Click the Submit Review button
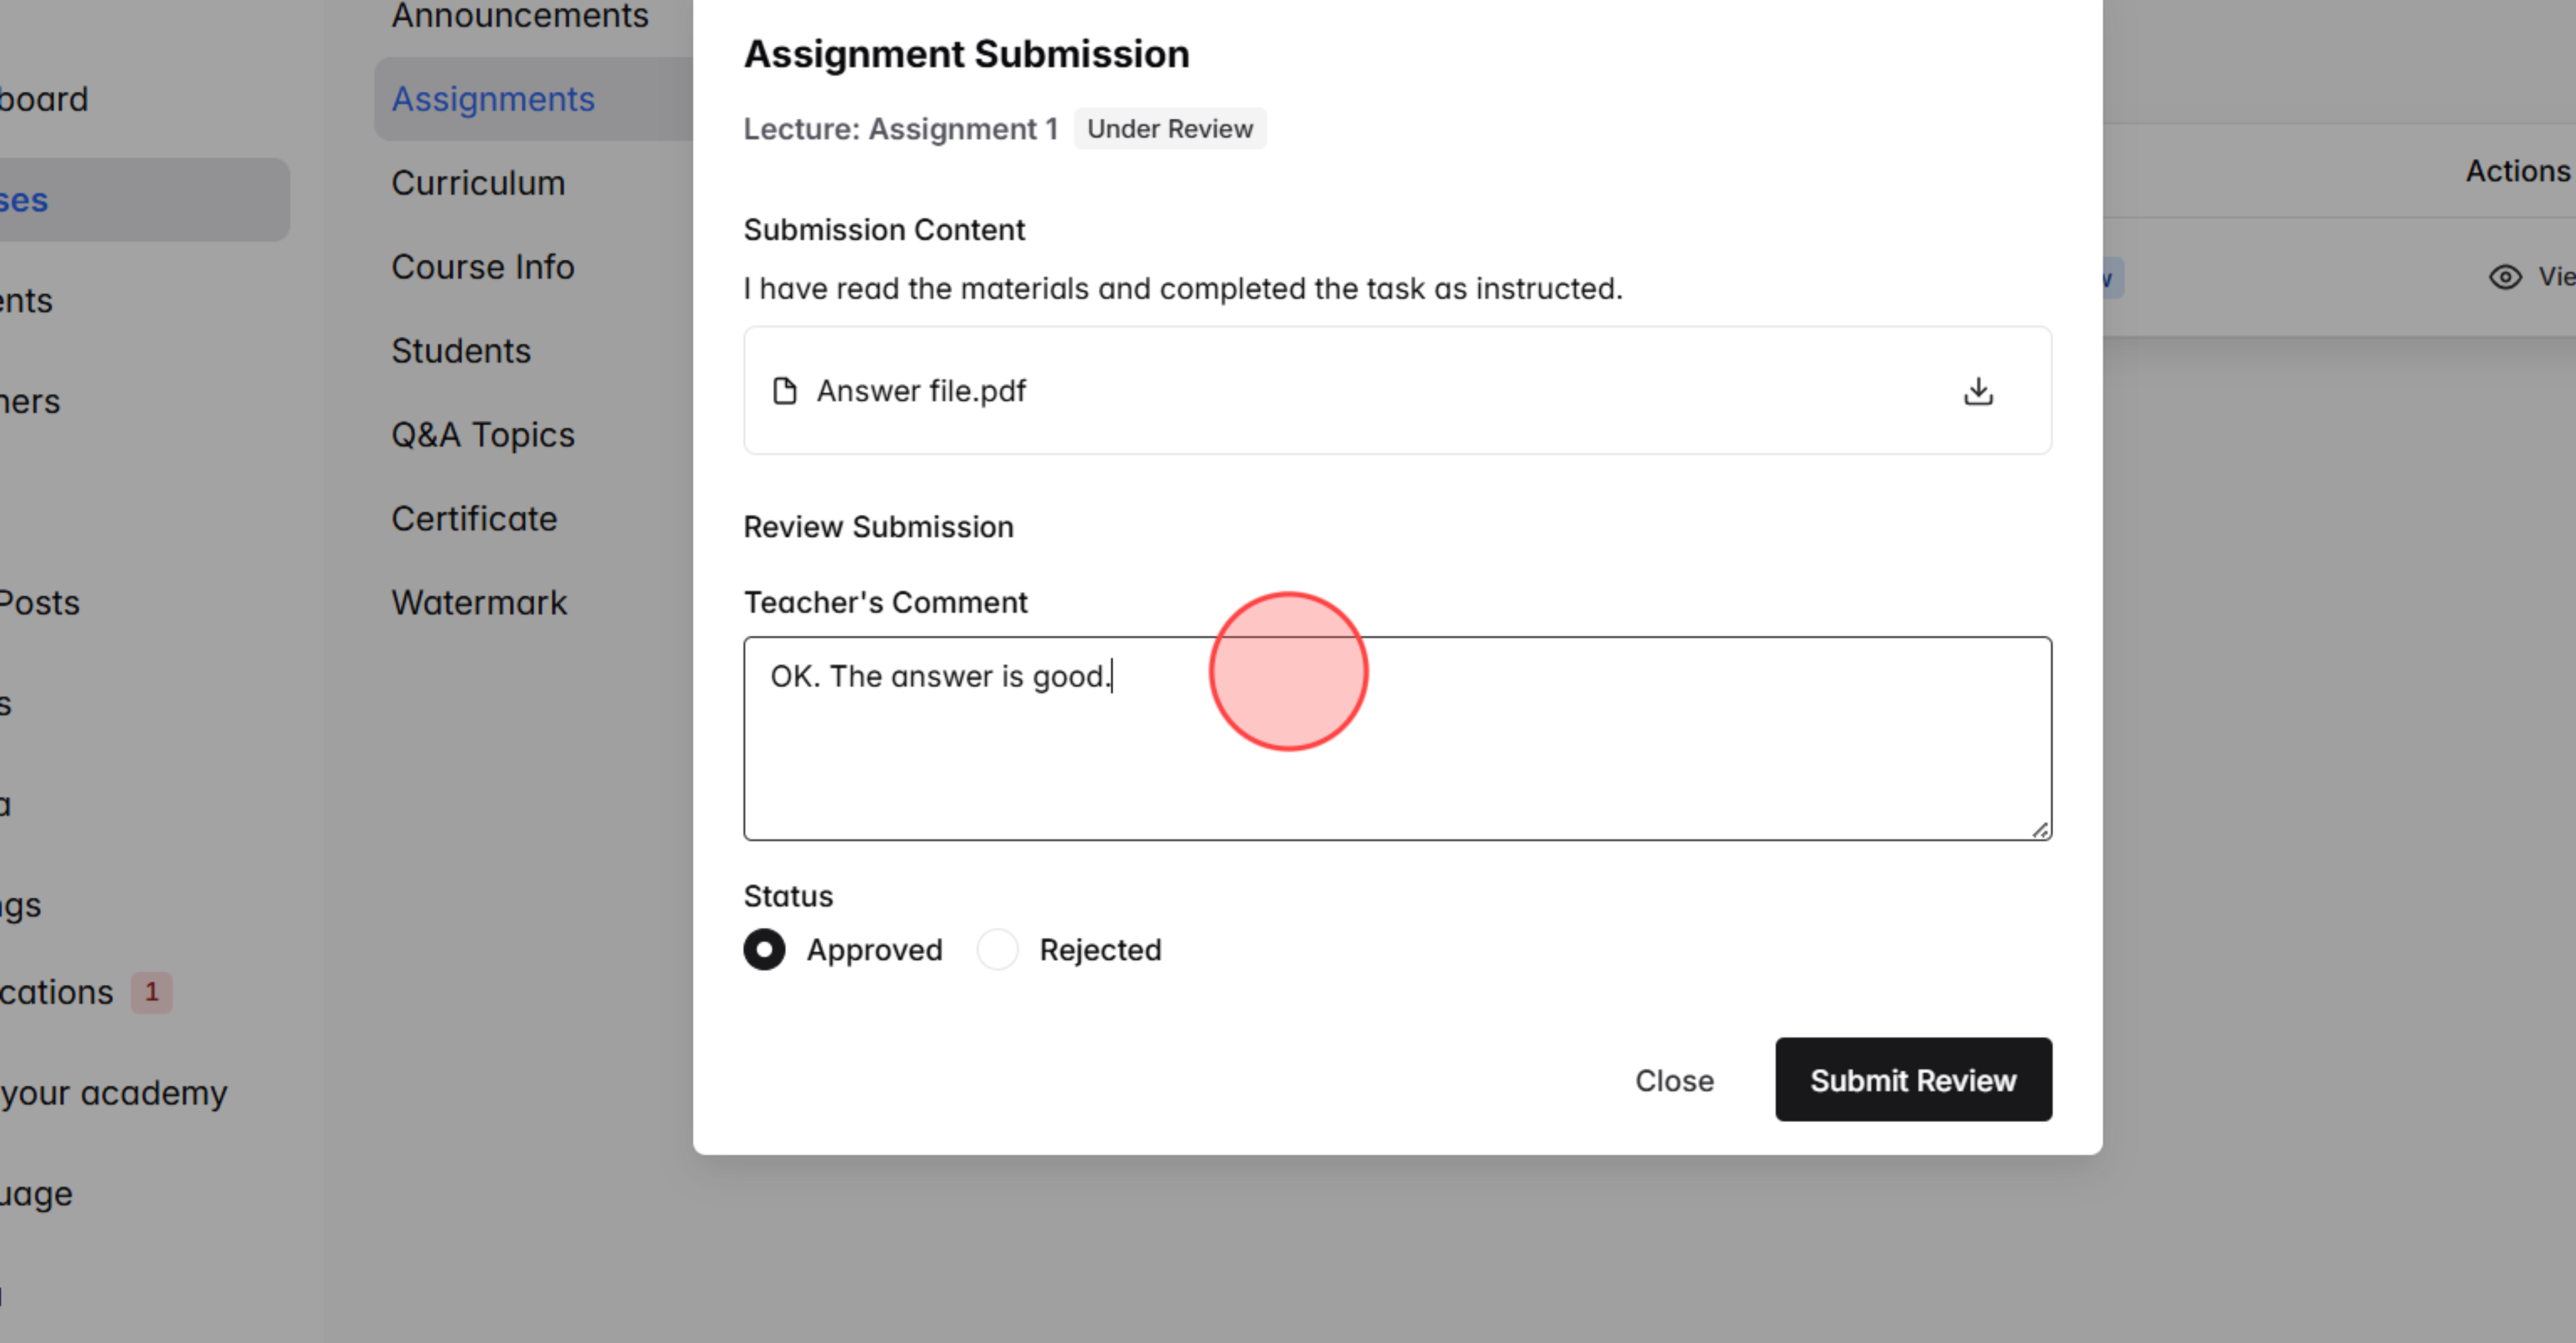 click(x=1912, y=1080)
